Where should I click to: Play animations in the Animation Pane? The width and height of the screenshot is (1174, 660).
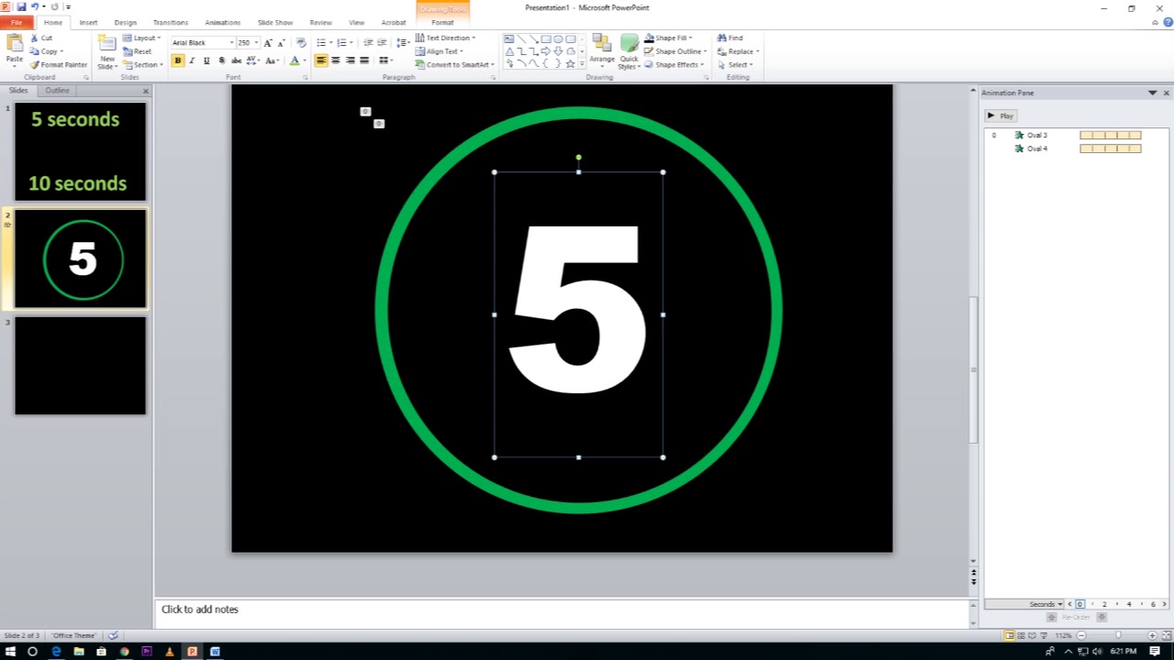1000,115
